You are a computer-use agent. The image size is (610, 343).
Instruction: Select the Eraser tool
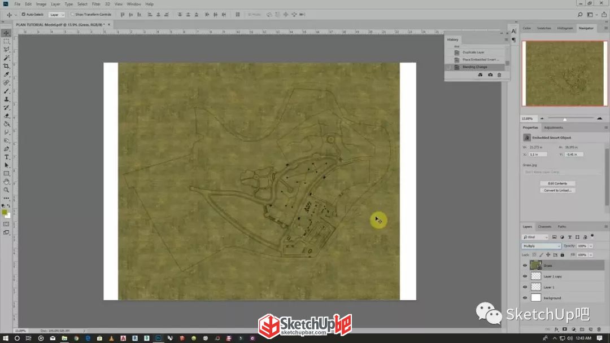(x=6, y=116)
